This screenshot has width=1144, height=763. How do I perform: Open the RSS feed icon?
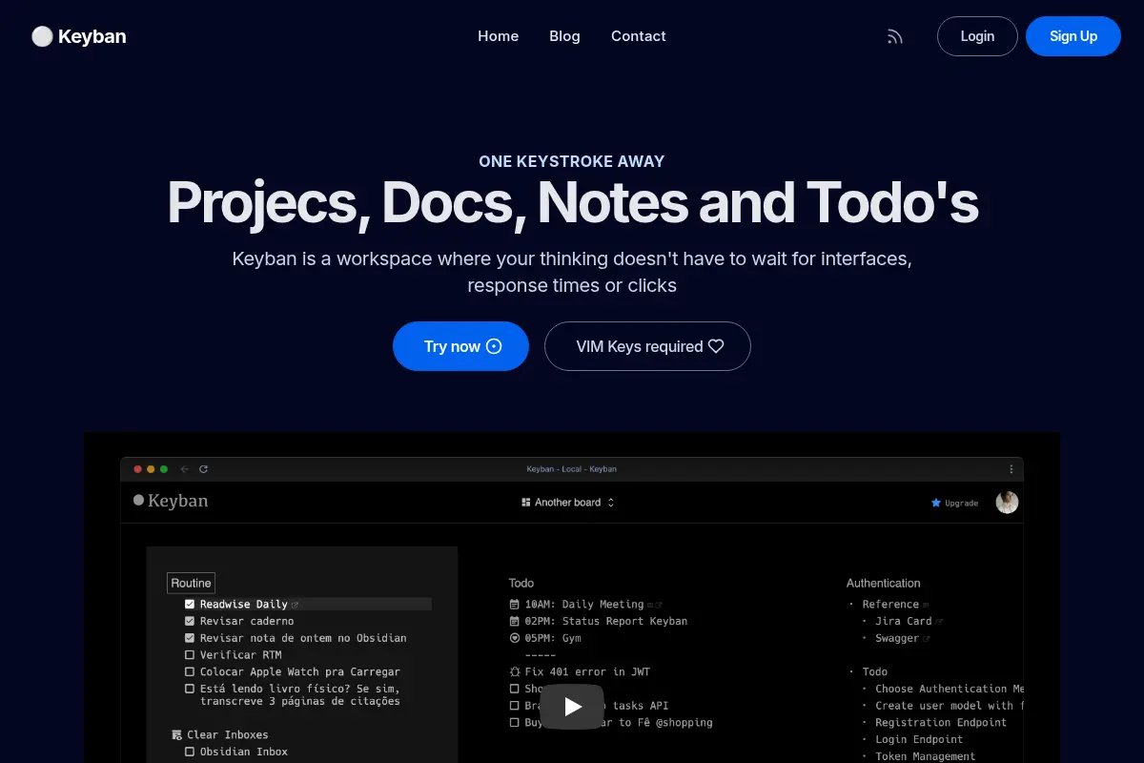(894, 36)
